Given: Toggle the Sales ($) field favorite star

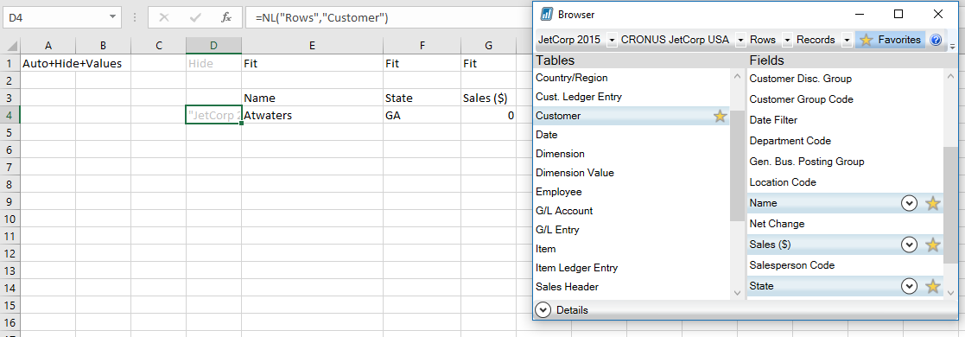Looking at the screenshot, I should tap(933, 245).
